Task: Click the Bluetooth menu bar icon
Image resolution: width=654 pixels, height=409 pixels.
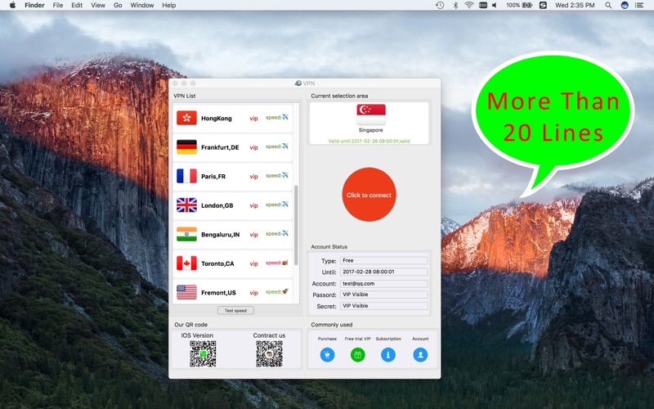Action: 455,5
